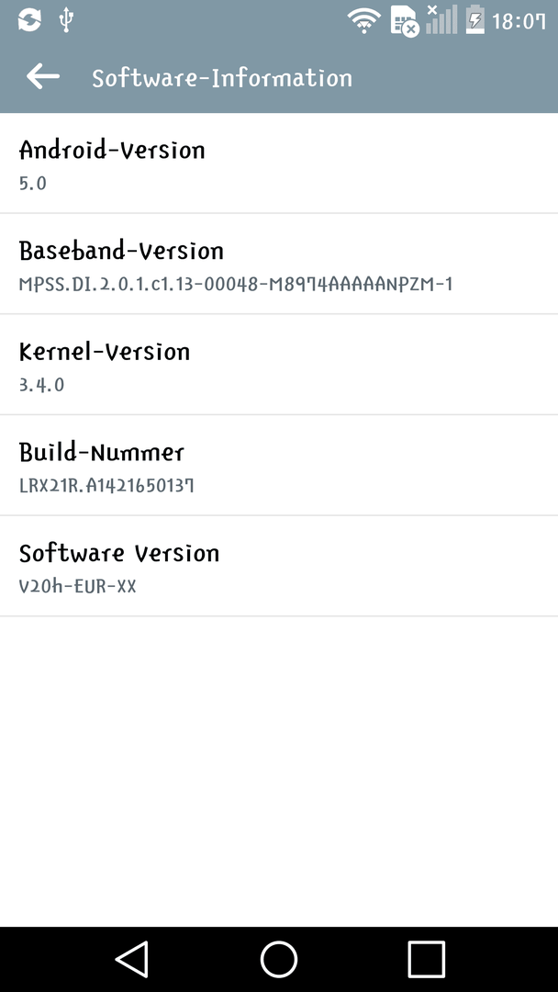558x992 pixels.
Task: Tap the Wi-Fi signal icon
Action: (x=364, y=21)
